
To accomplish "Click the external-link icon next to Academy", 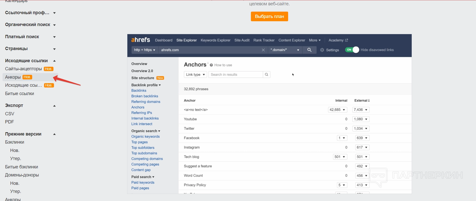I will (347, 40).
